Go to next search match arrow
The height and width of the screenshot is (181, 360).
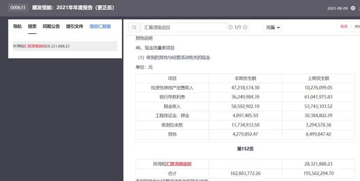(x=245, y=27)
